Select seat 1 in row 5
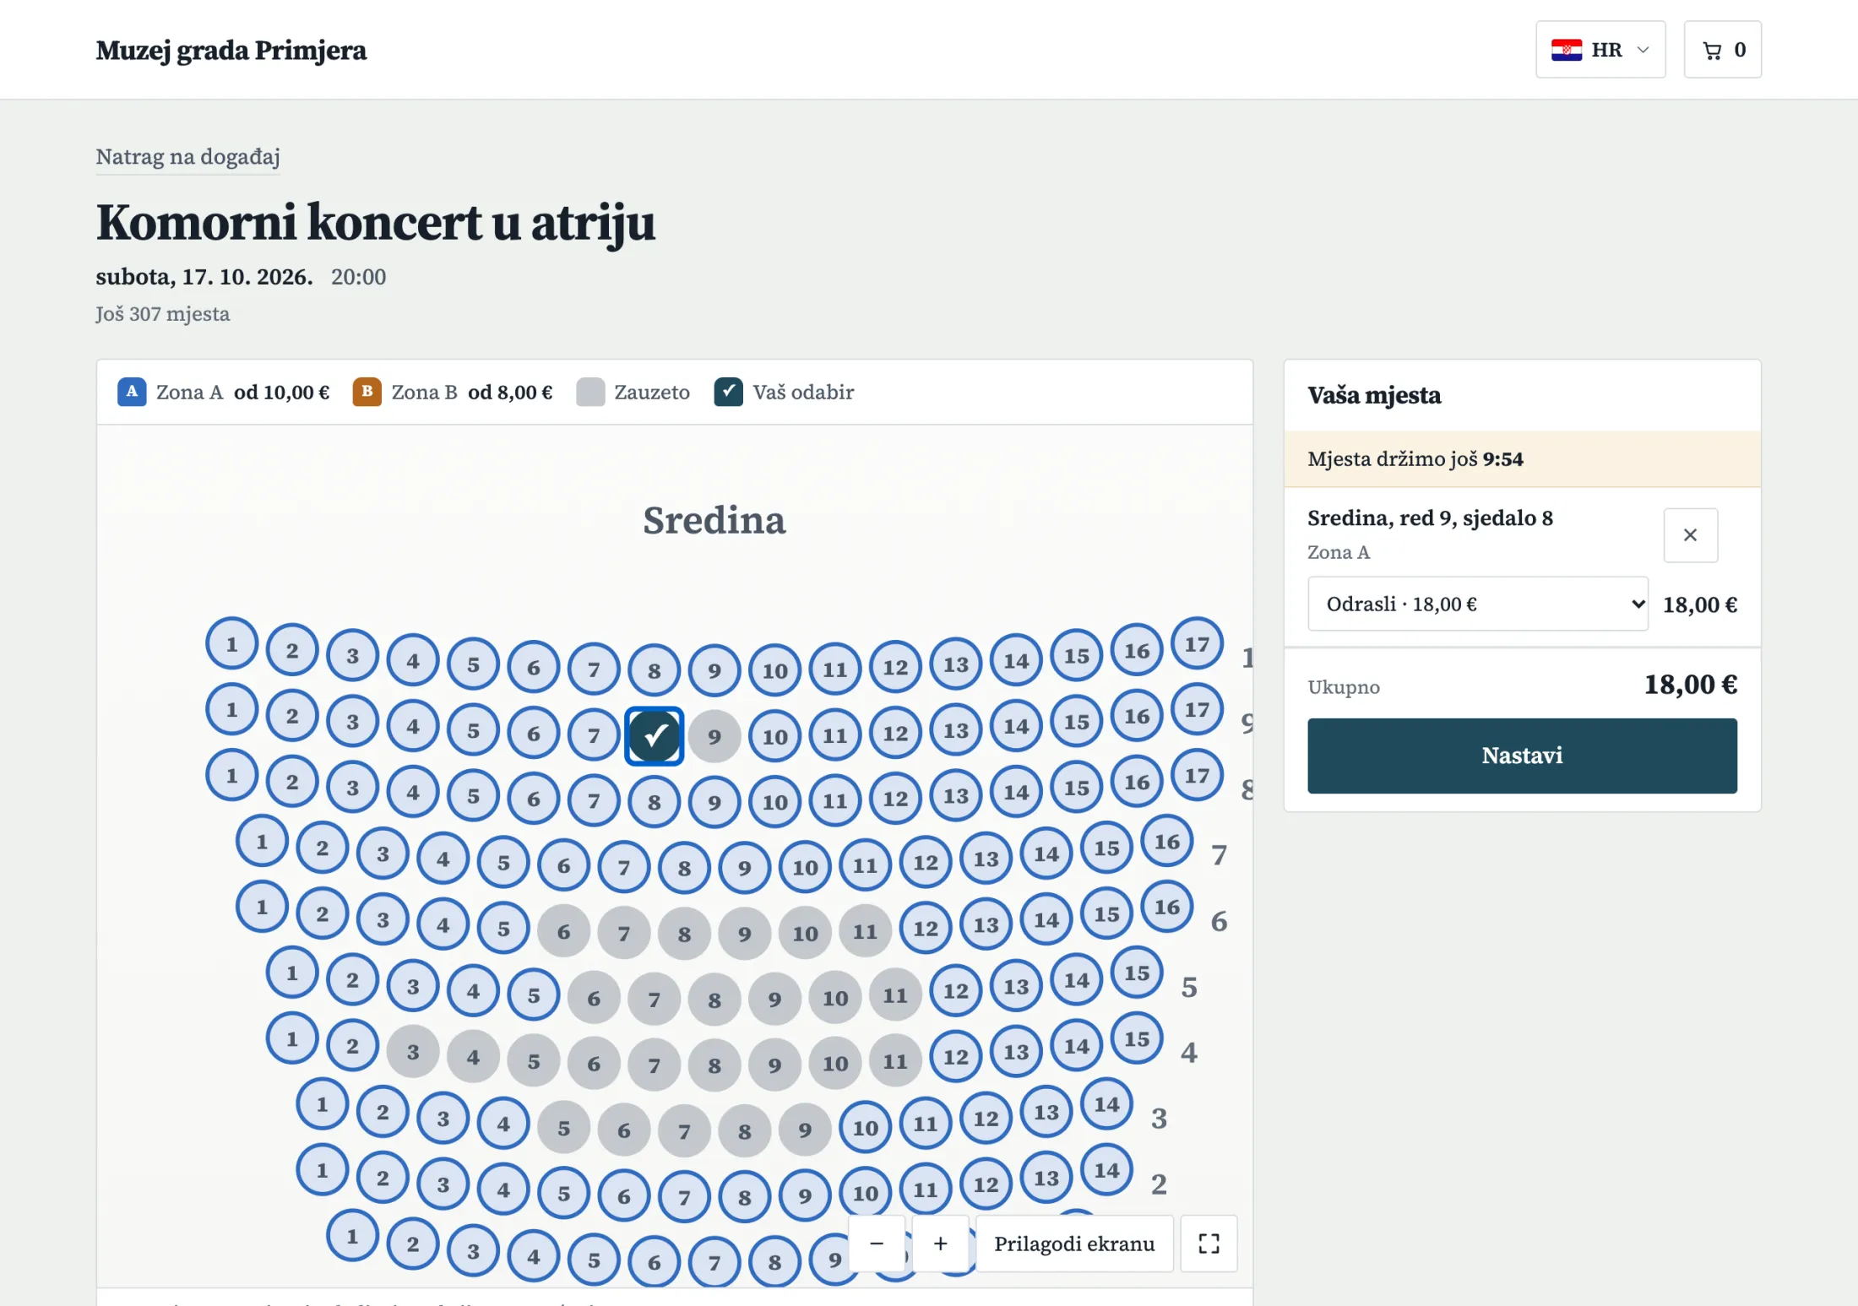This screenshot has height=1306, width=1858. coord(292,973)
